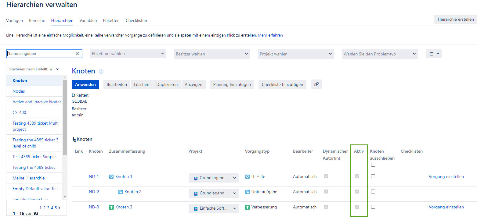This screenshot has height=220, width=477.
Task: Click the info icon next to Knoten heading
Action: tap(101, 72)
